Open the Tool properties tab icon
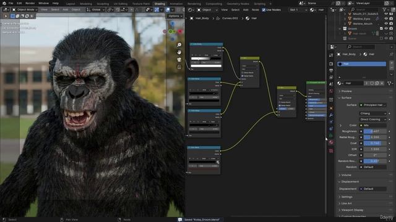This screenshot has width=396, height=222. [x=331, y=55]
